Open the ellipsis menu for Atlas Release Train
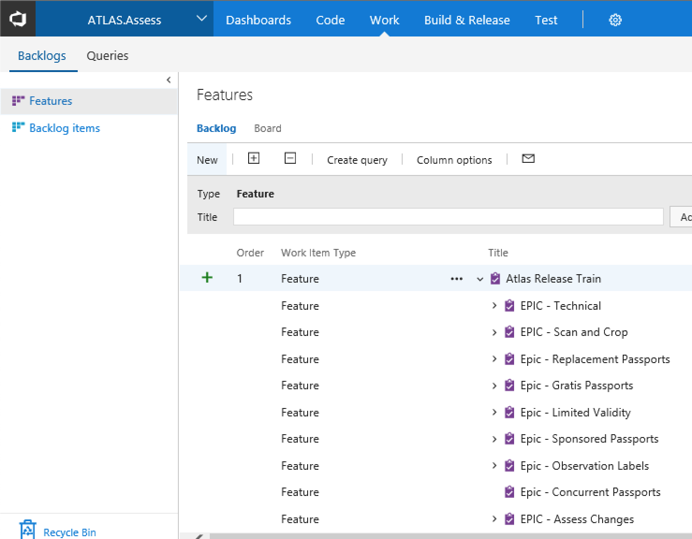 [456, 279]
